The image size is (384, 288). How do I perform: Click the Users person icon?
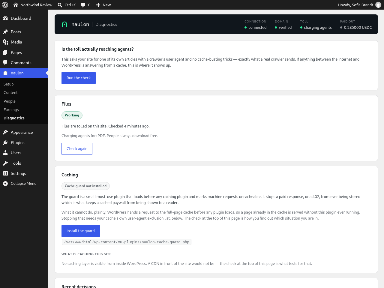point(5,153)
